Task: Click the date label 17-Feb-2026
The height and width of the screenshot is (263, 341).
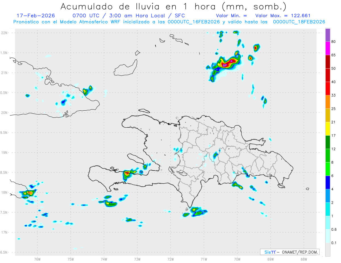Action: [x=36, y=16]
